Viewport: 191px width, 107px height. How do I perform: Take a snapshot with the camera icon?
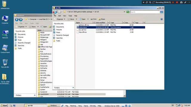tap(181, 2)
